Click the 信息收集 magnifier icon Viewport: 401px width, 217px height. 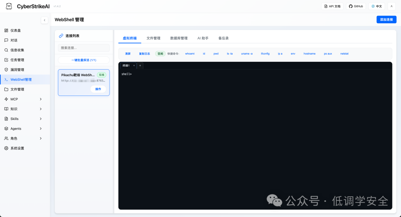coord(6,50)
